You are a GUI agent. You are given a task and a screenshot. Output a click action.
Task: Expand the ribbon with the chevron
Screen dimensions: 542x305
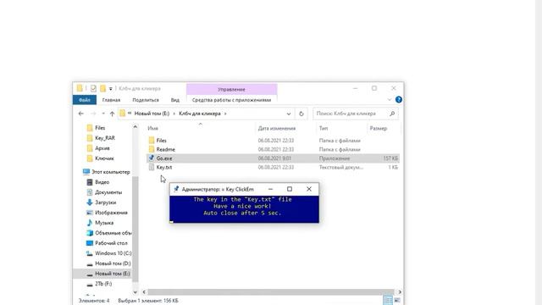(390, 100)
